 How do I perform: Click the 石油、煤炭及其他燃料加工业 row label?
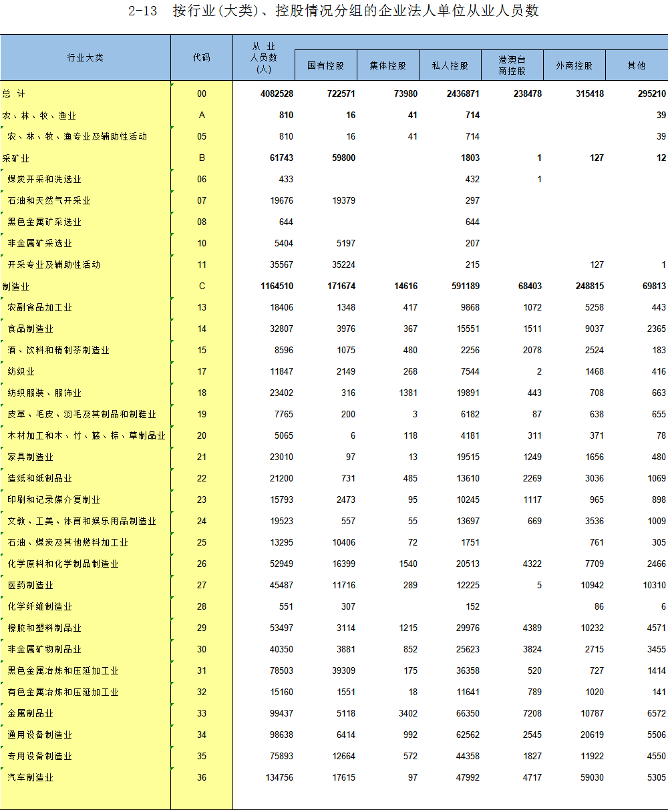[67, 543]
